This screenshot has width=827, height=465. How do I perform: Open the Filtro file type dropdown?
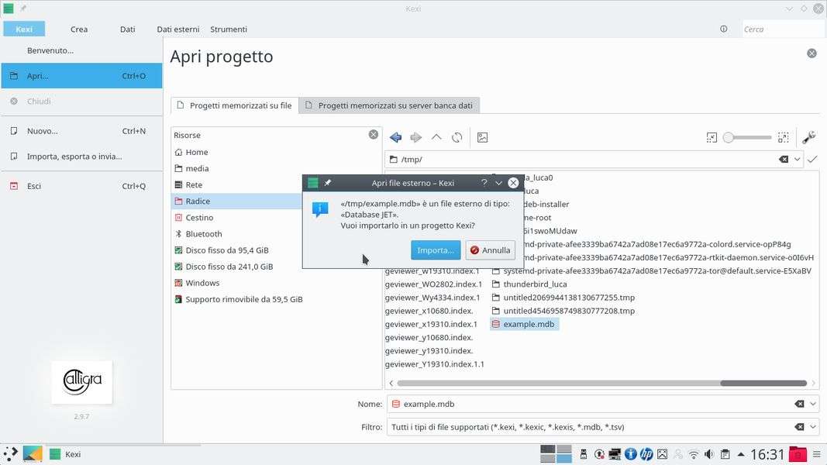click(813, 427)
